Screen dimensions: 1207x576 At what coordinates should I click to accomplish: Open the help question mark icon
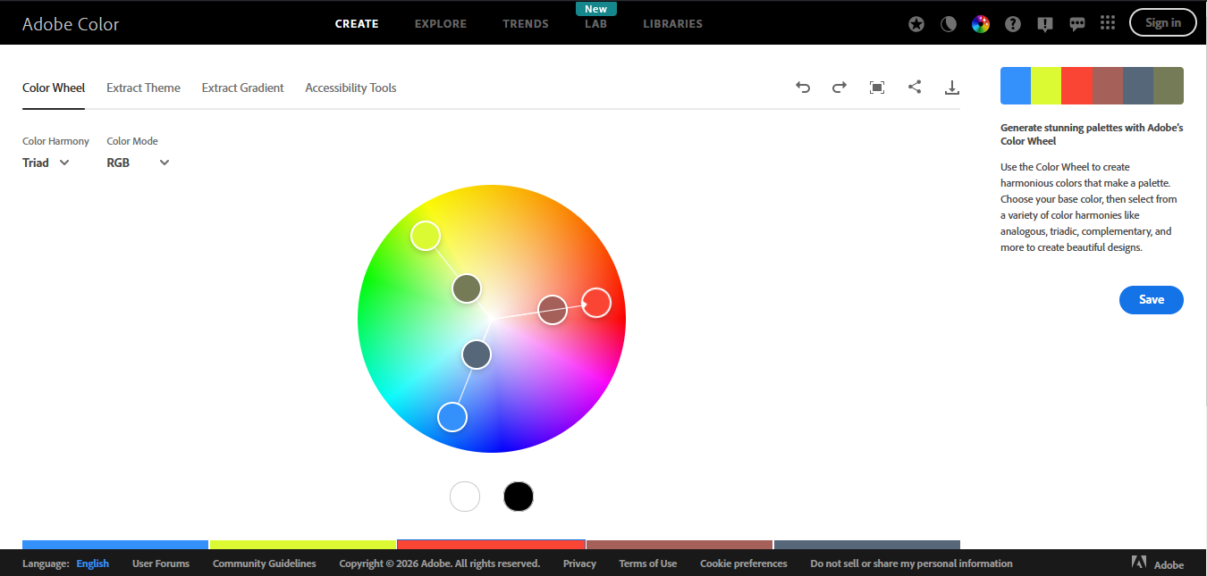[x=1013, y=24]
